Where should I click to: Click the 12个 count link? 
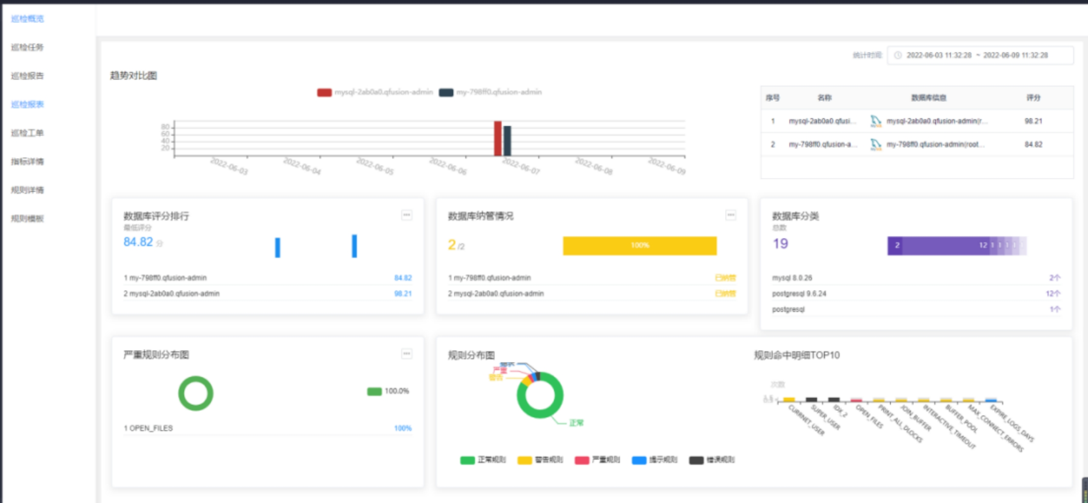(1053, 294)
